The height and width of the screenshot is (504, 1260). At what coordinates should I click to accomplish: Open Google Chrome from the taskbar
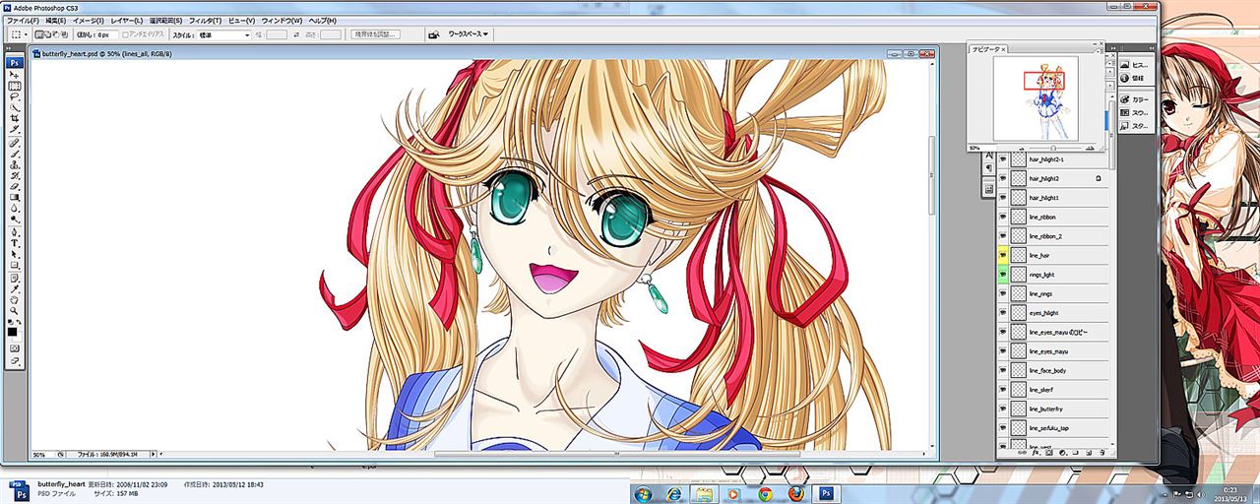(x=765, y=493)
